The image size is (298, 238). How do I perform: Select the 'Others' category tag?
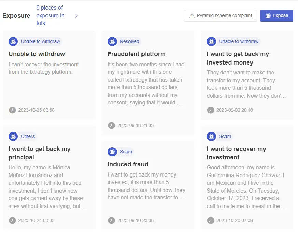pos(28,136)
